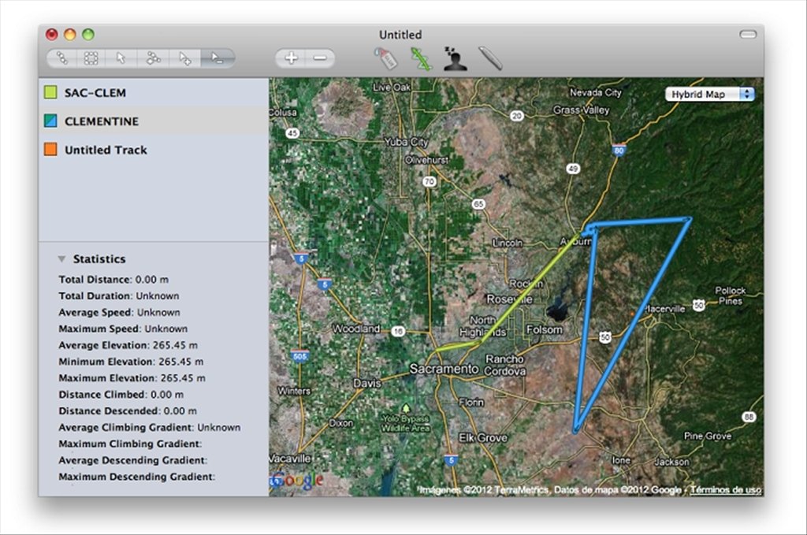Select the remove-point cursor tool
The image size is (807, 535).
coord(218,58)
